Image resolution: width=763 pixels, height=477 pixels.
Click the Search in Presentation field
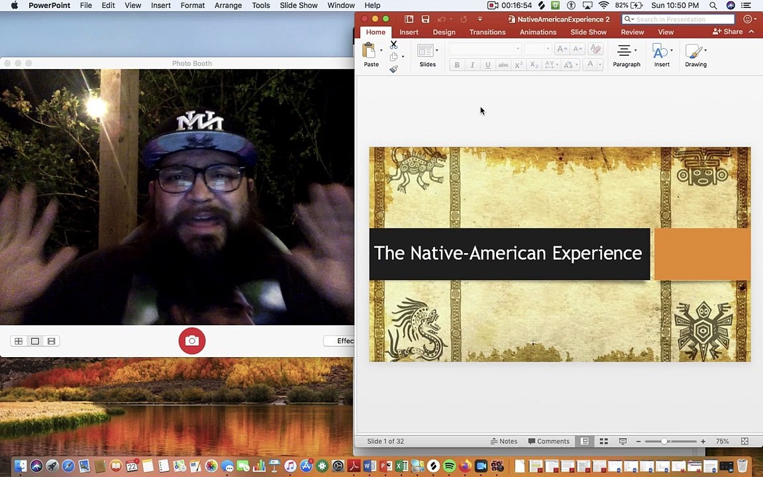coord(678,19)
